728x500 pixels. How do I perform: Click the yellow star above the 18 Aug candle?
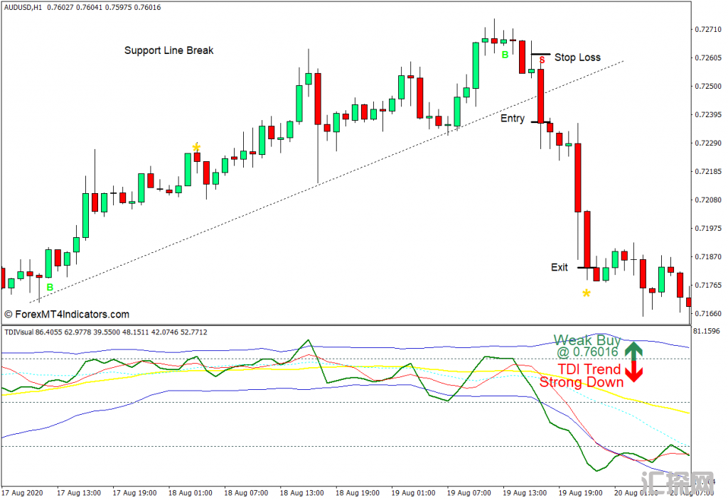click(196, 147)
